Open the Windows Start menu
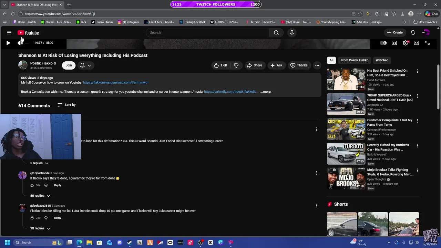The image size is (441, 248). click(x=7, y=242)
